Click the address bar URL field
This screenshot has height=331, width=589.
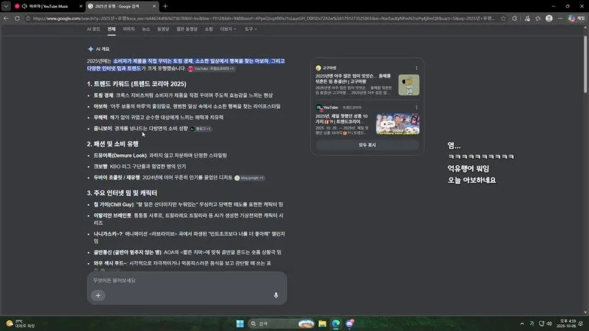pyautogui.click(x=263, y=18)
